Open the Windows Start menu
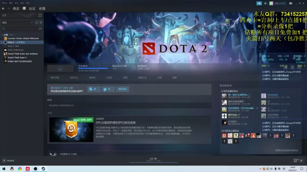Screen dimensions: 307x172 [x=4, y=169]
